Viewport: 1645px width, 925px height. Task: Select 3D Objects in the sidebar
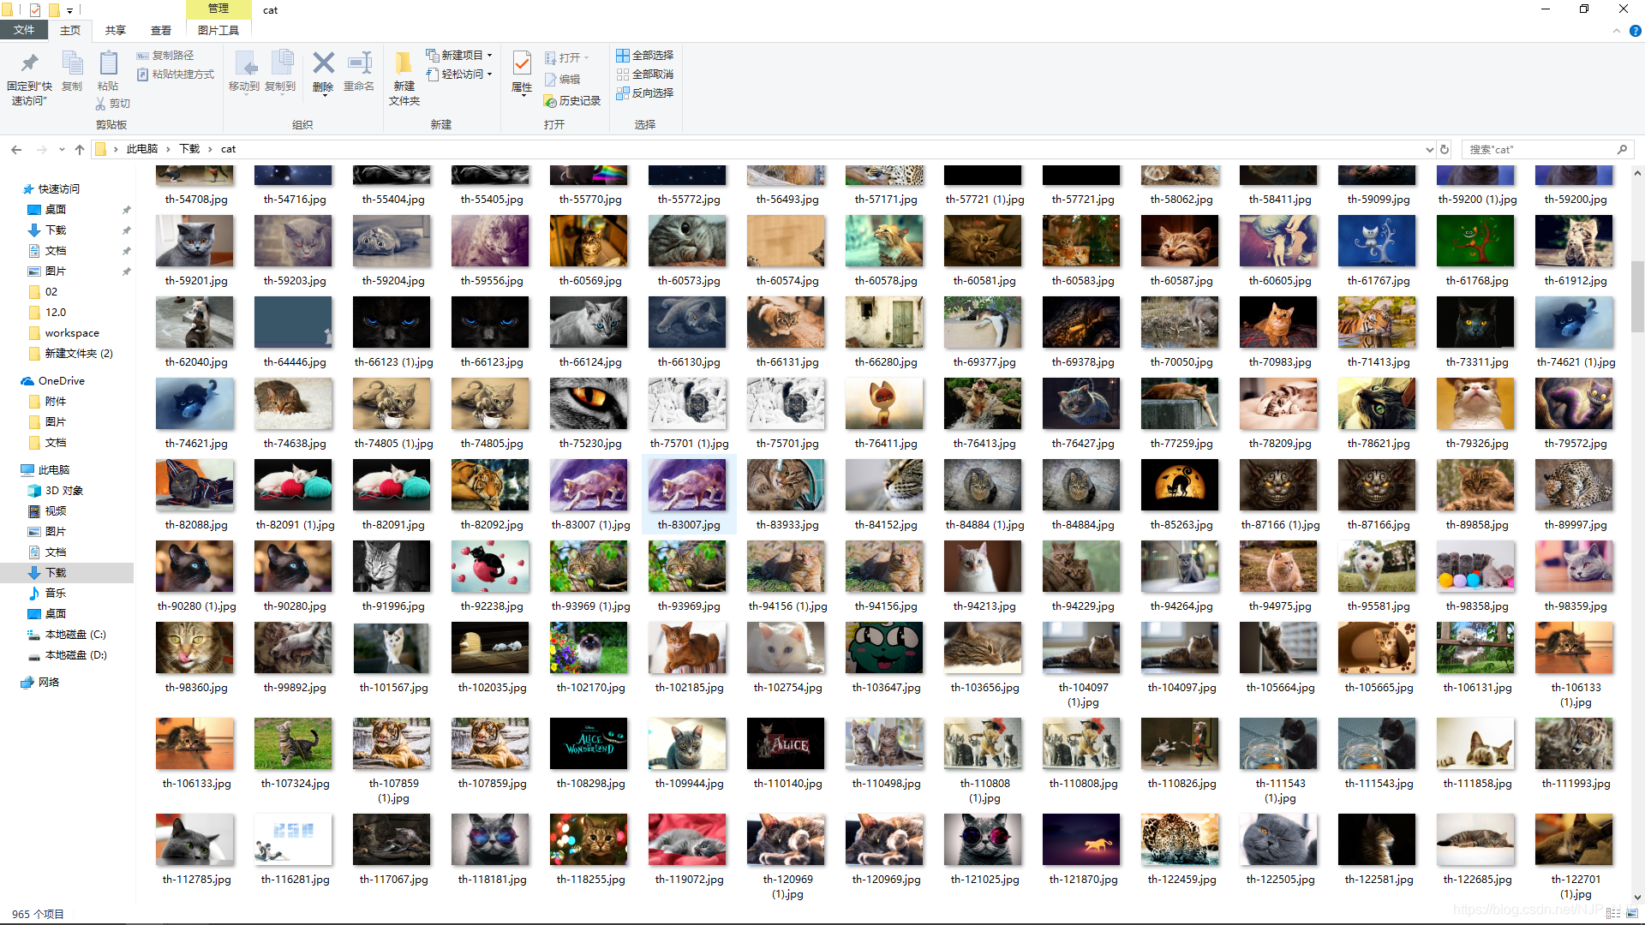click(x=63, y=490)
